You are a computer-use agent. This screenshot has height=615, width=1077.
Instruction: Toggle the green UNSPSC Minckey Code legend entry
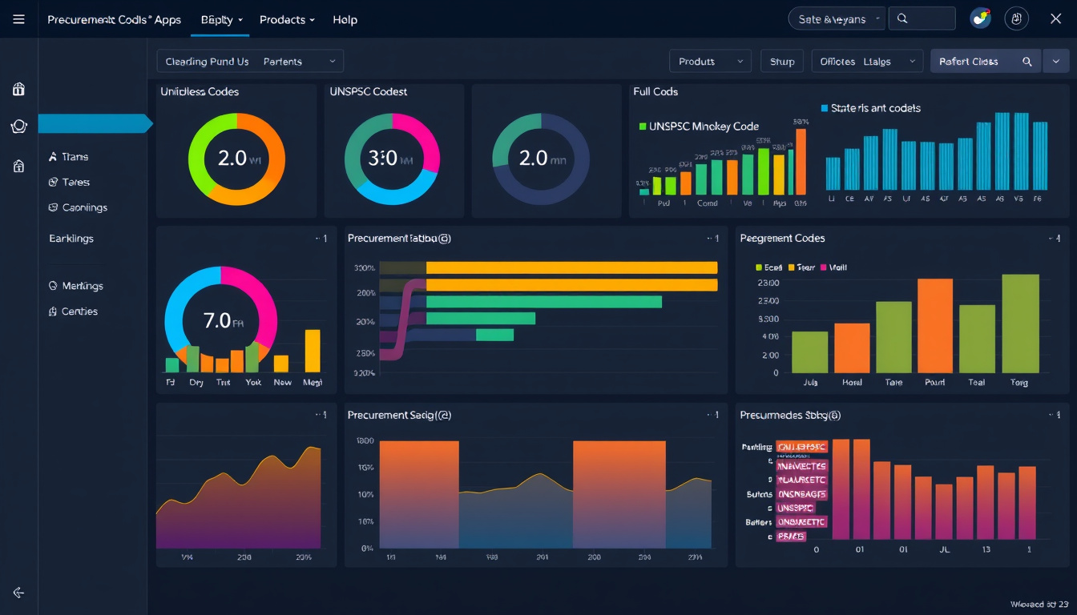click(x=643, y=127)
